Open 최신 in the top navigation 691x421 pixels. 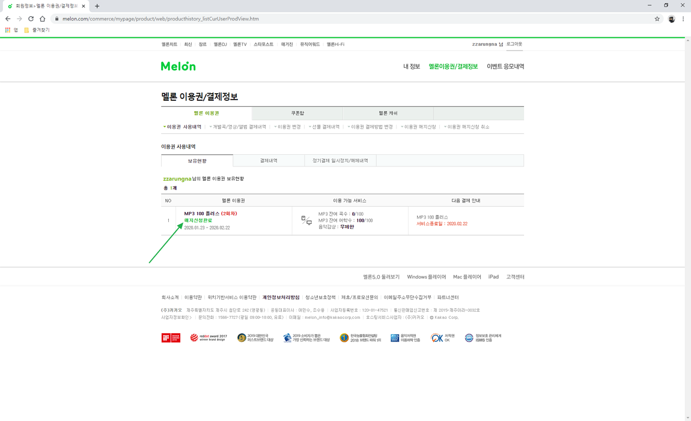pos(188,44)
